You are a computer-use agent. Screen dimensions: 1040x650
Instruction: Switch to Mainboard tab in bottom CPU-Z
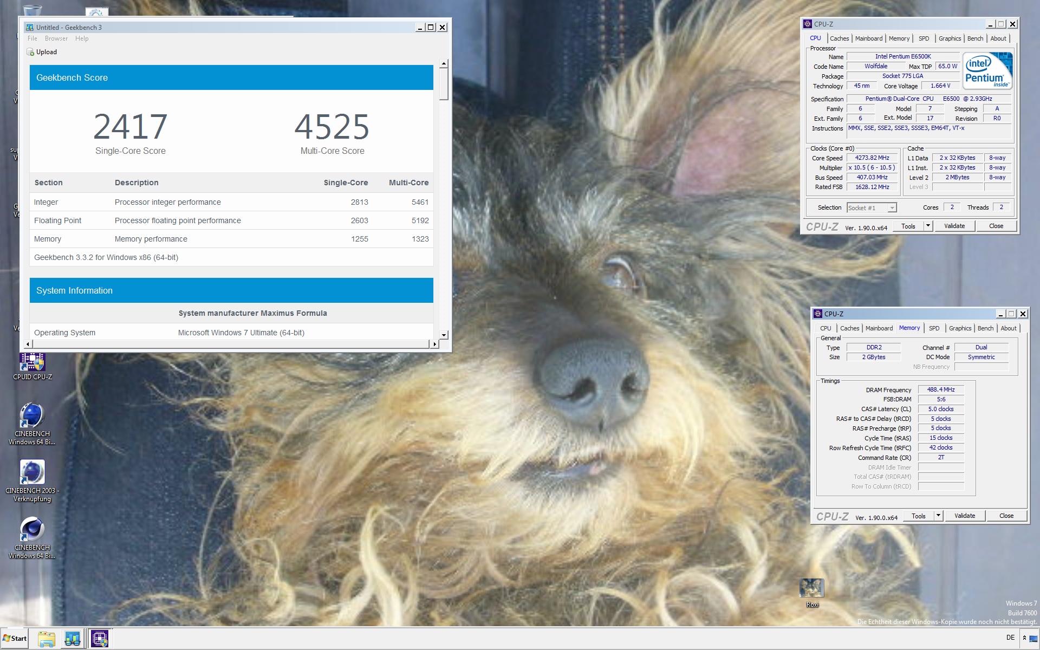coord(879,328)
